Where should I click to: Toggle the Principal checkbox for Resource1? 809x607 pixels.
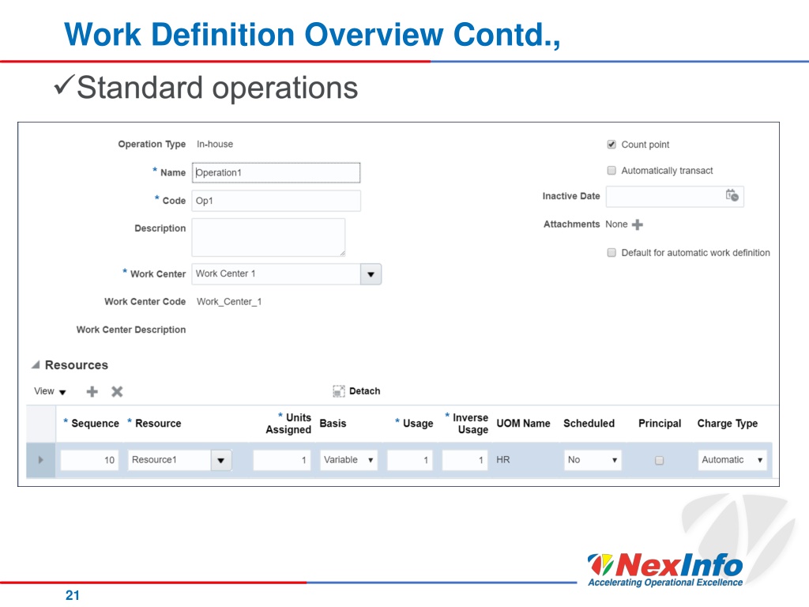click(659, 460)
